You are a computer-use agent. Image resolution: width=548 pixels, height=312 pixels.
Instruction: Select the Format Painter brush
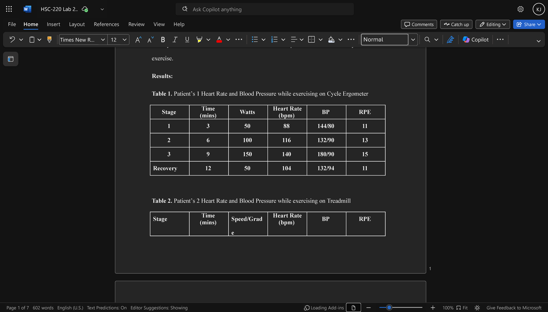click(x=49, y=40)
